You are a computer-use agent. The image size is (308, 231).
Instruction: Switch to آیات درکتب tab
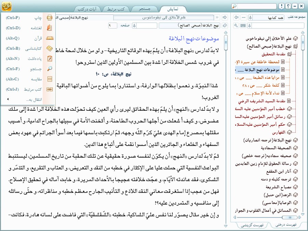click(x=87, y=9)
